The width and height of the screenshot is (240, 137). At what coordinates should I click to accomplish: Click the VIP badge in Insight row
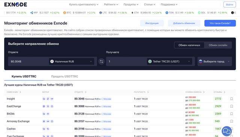[52, 99]
